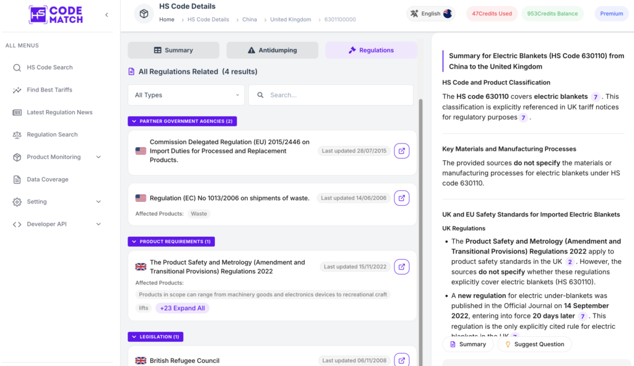The height and width of the screenshot is (366, 634).
Task: Click the document icon beside All Regulations Related
Action: click(x=131, y=72)
